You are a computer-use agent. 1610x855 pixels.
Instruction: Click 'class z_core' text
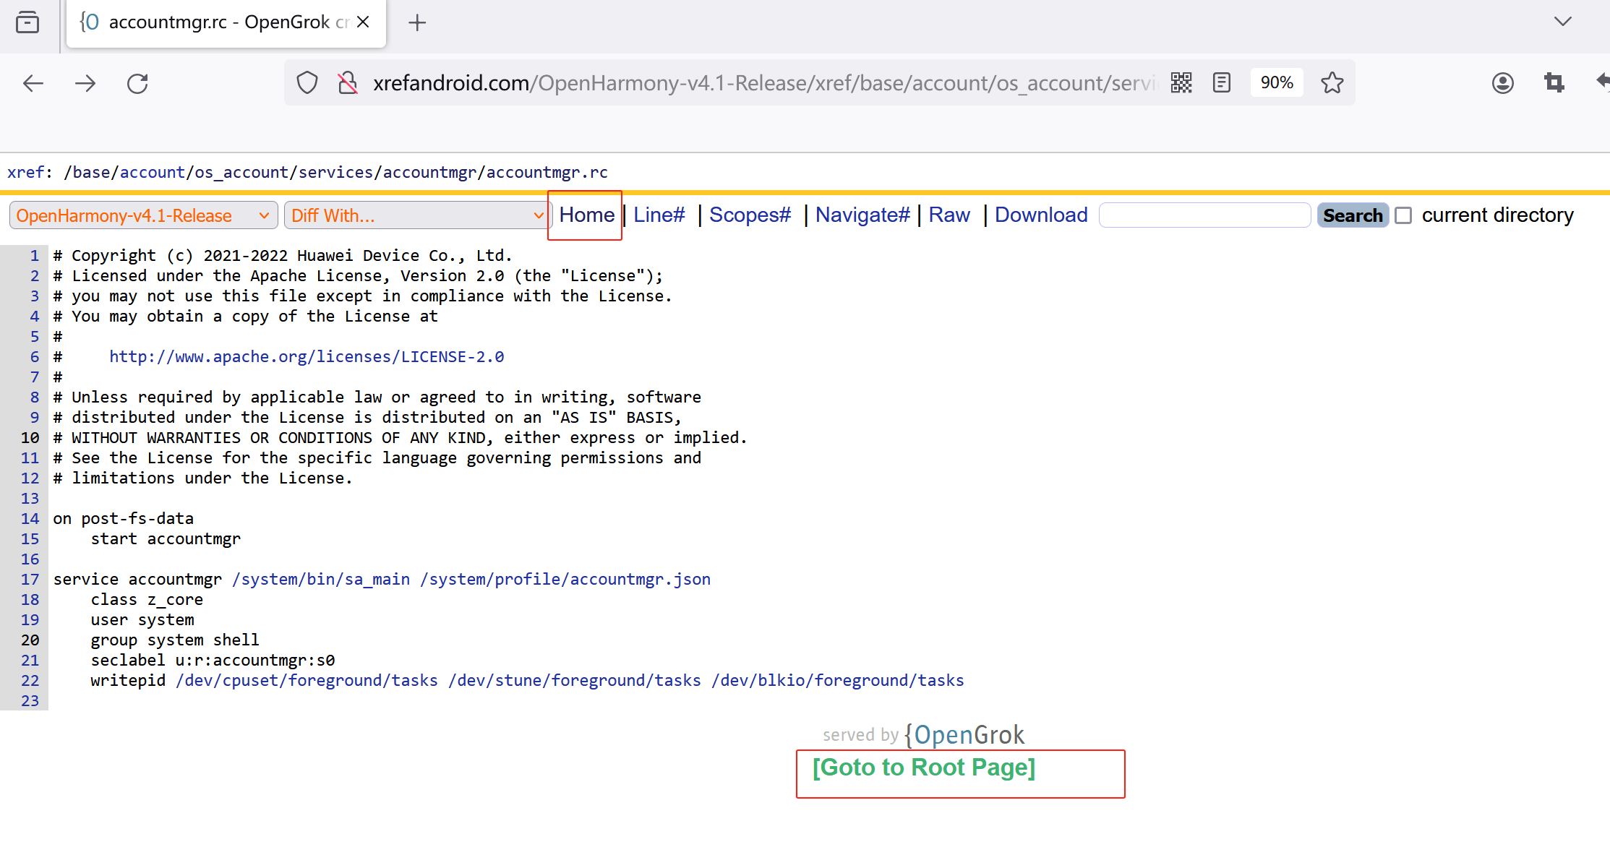[x=147, y=599]
